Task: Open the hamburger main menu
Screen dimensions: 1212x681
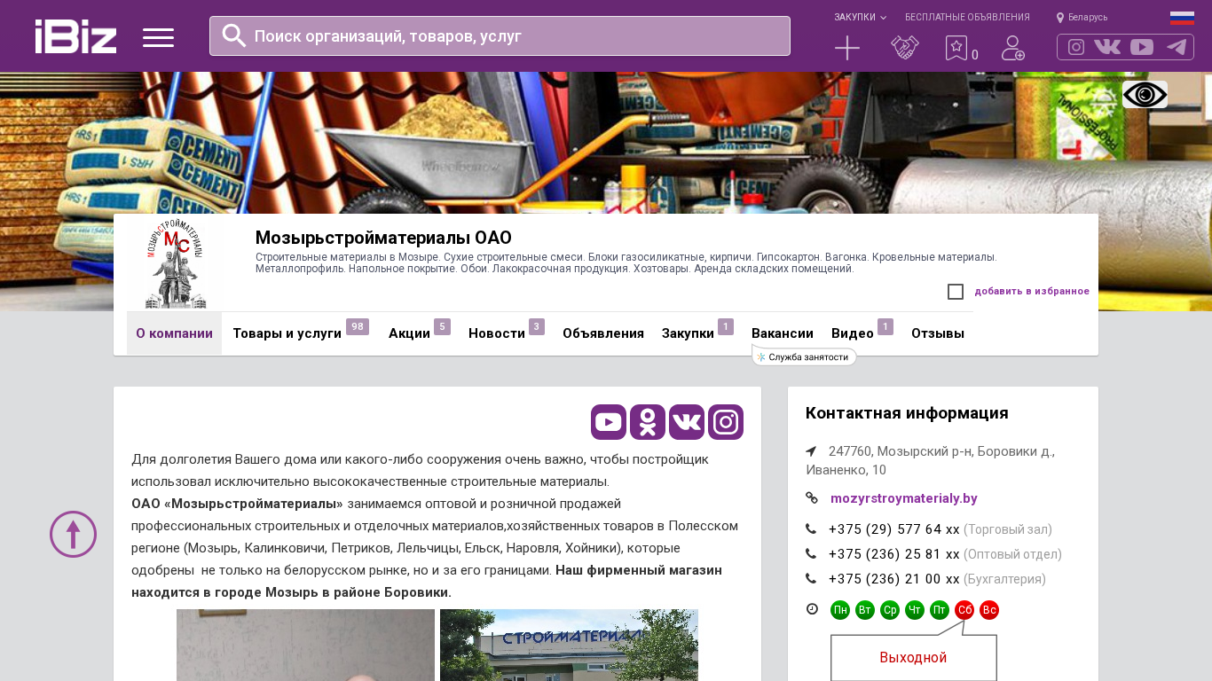Action: pyautogui.click(x=158, y=37)
